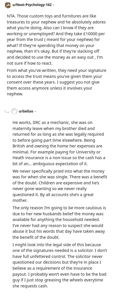
Task: Click the word 'nephew.' ending the first comment
Action: (x=15, y=94)
